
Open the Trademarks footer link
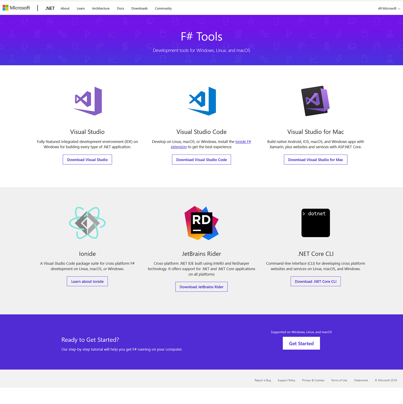(x=361, y=380)
